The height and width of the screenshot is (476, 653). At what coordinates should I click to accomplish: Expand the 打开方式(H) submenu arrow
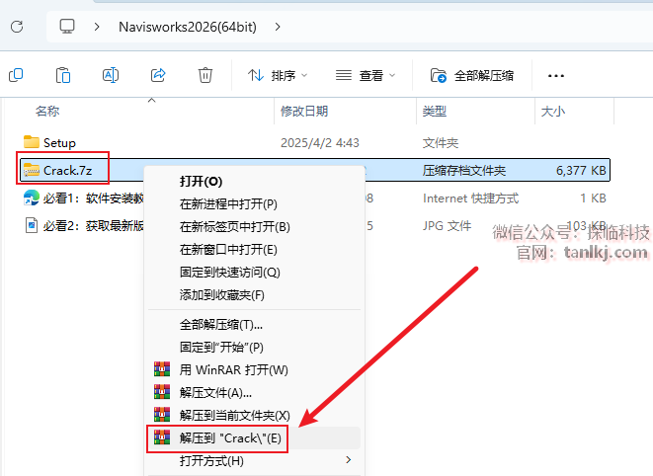[x=349, y=460]
